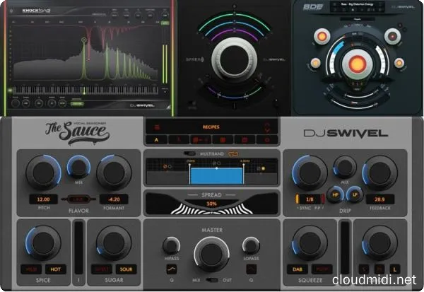Click the Formant value -4.20 field
Screen dimensions: 424x292
[114, 199]
